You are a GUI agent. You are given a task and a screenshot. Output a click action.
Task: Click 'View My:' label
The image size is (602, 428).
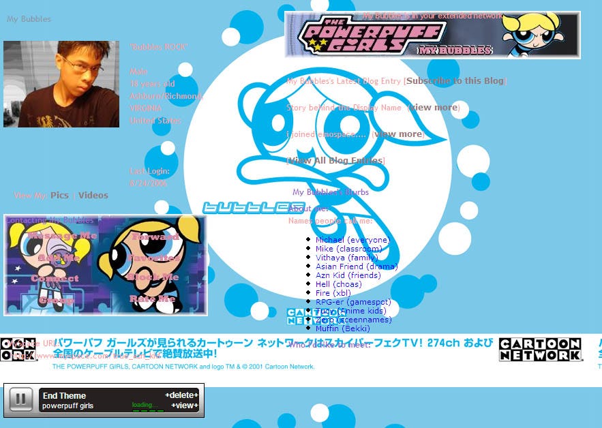(x=31, y=196)
